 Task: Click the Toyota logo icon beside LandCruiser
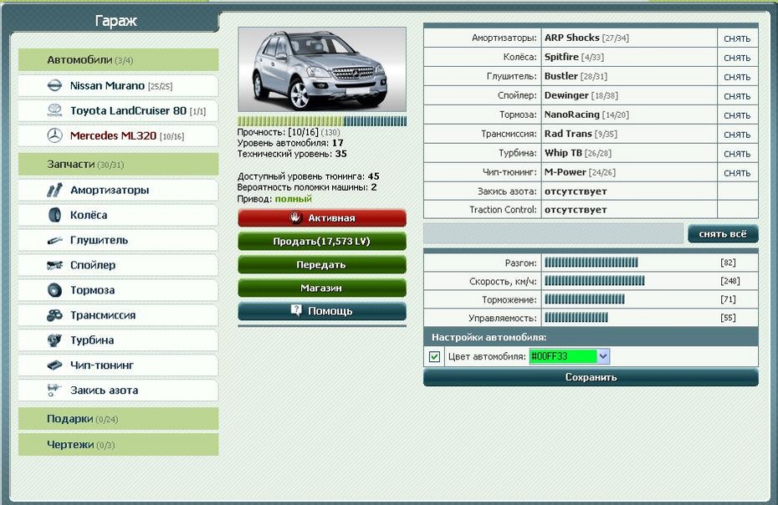[54, 110]
